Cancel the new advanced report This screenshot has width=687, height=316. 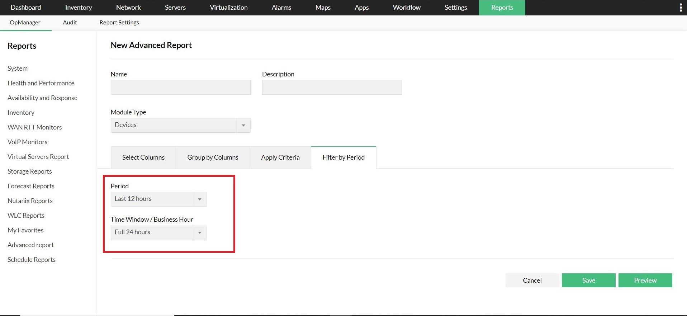(x=532, y=280)
